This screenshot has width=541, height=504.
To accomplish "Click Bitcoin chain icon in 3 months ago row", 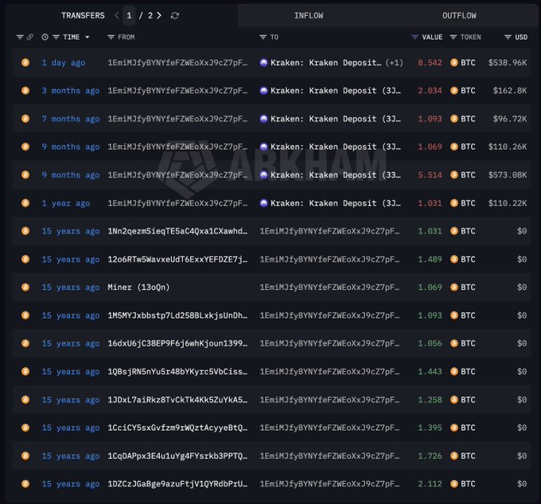I will 25,91.
